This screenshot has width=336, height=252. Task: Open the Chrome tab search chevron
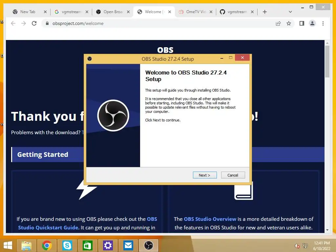coord(290,12)
